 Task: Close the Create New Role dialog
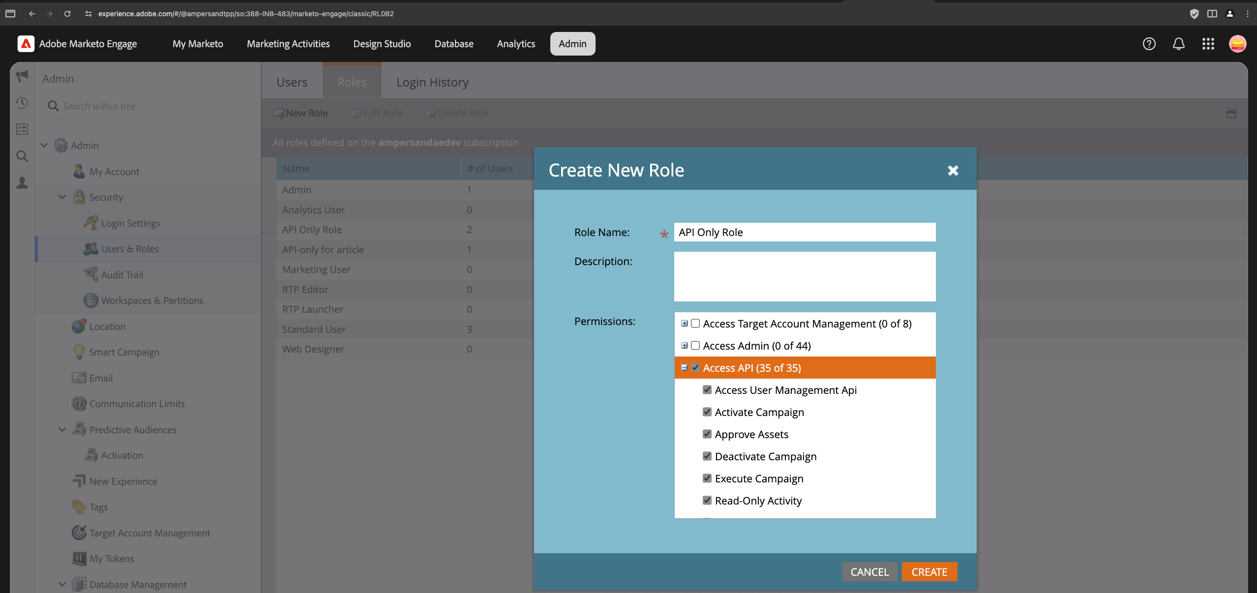click(x=953, y=170)
